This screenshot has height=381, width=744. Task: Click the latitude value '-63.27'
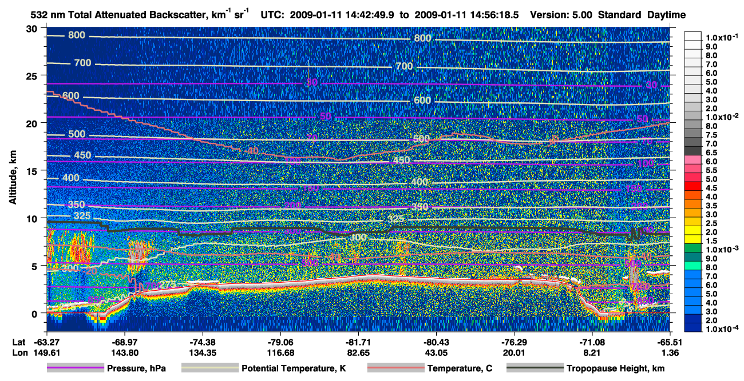[x=47, y=342]
